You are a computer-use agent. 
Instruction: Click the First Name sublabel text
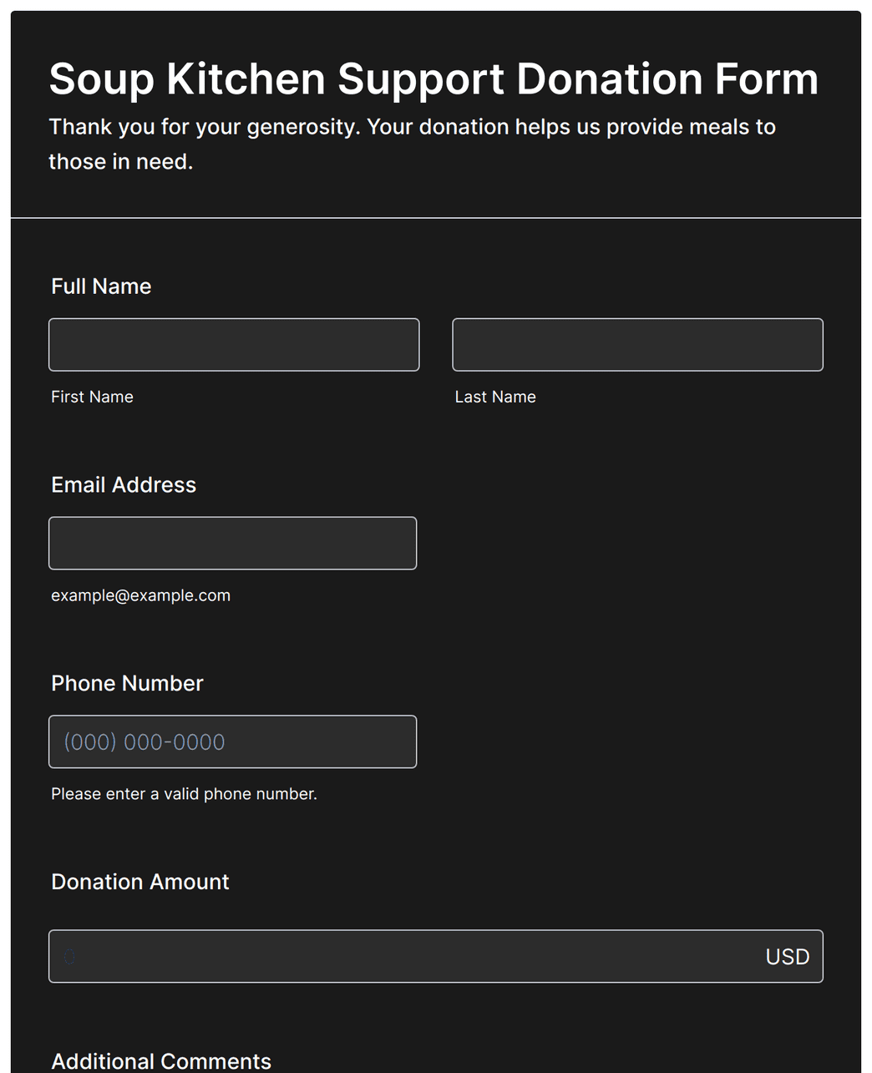[x=92, y=397]
